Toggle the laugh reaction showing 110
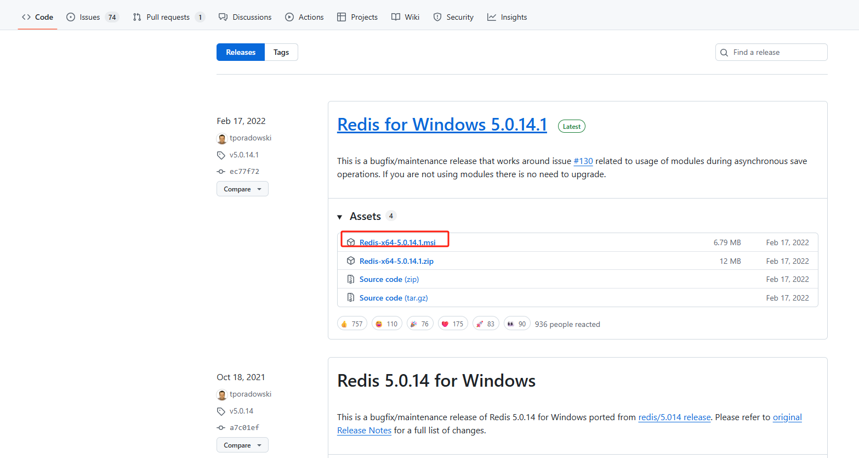 (387, 324)
